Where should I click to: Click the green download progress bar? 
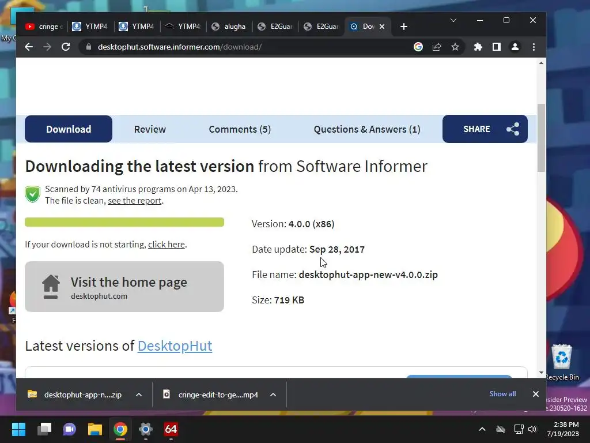click(124, 222)
